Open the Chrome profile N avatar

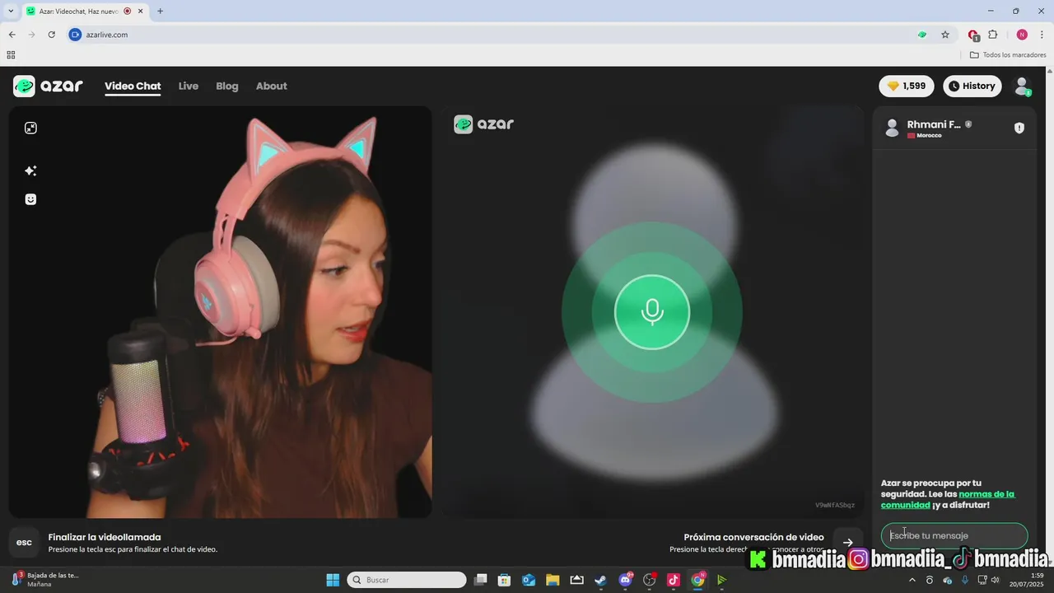tap(1022, 35)
